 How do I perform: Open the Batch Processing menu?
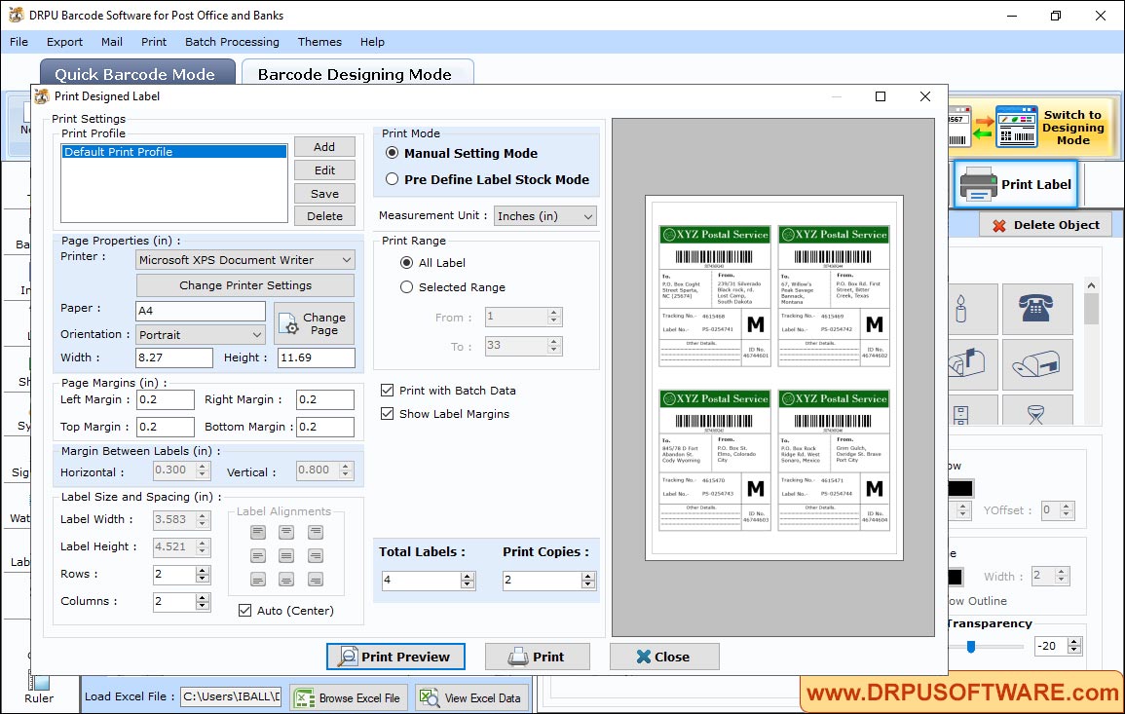(232, 42)
